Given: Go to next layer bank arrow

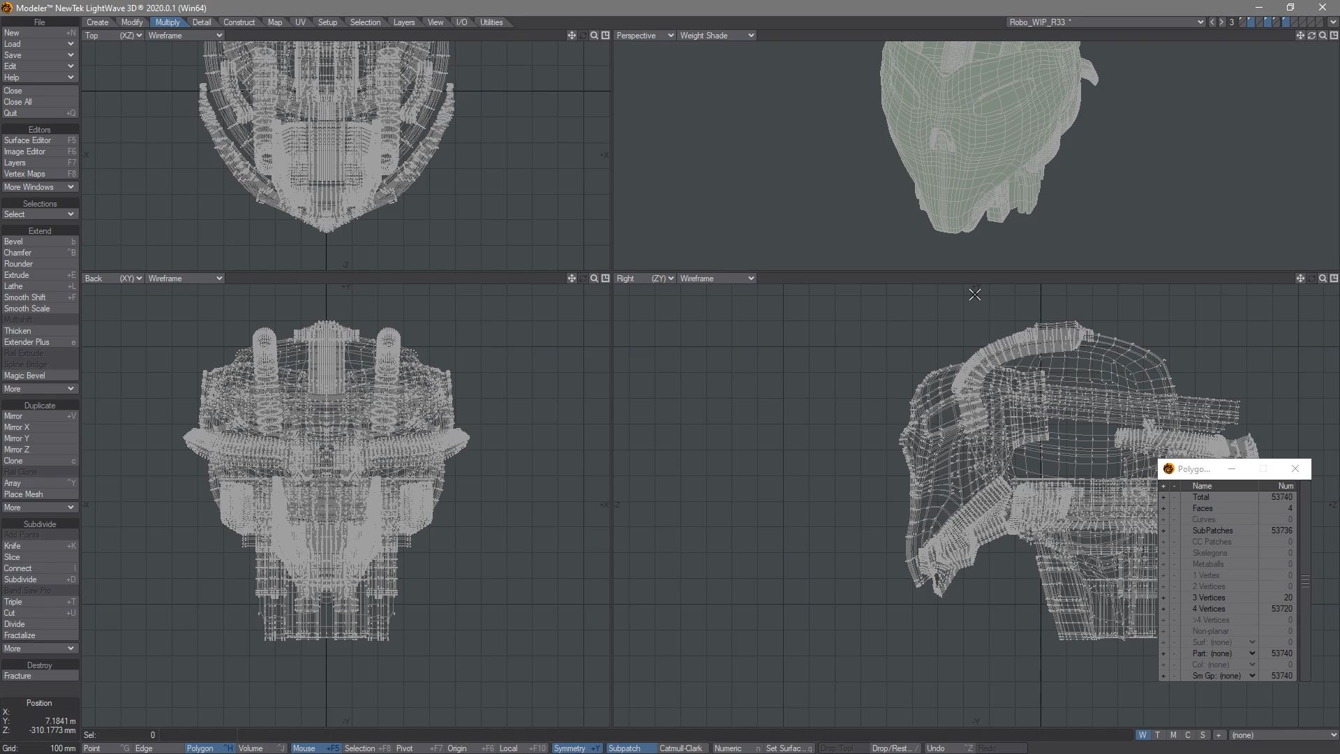Looking at the screenshot, I should tap(1221, 22).
